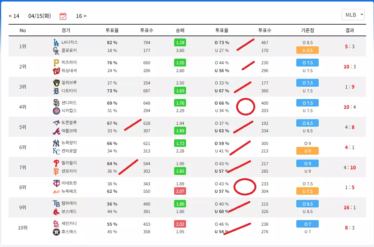
Task: Go to next day 16
Action: coord(81,16)
